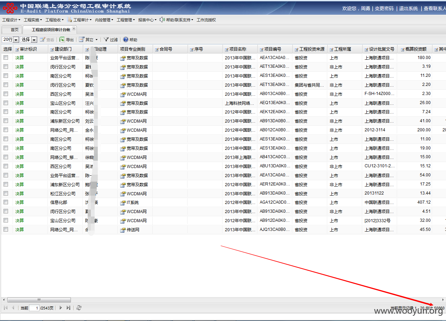Expand the 工程实施 menu
Screen dimensions: 446x321
(x=33, y=20)
